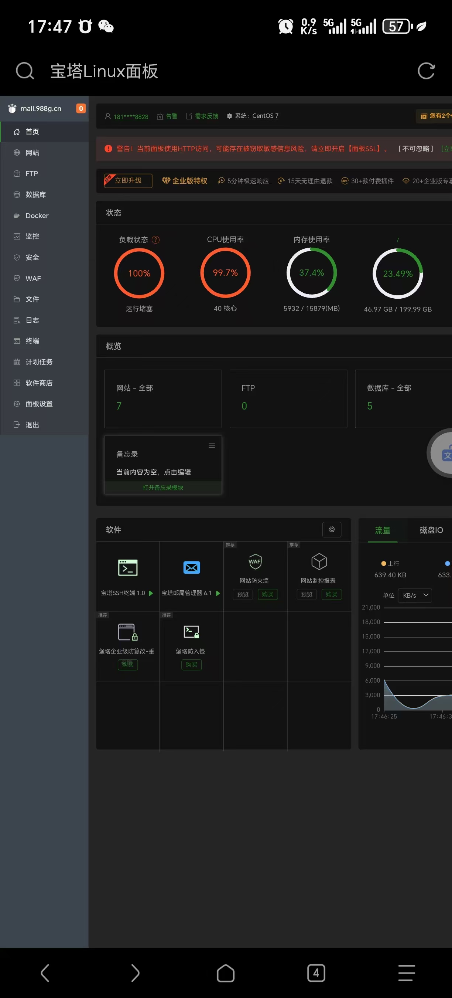Open 面板设置 panel settings
The width and height of the screenshot is (452, 998).
pos(45,404)
